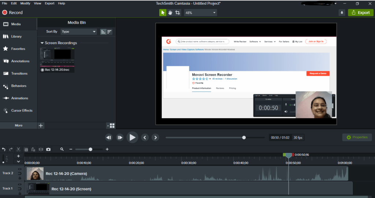This screenshot has width=375, height=198.
Task: Toggle the Track 2 magnet icon
Action: [x=19, y=174]
